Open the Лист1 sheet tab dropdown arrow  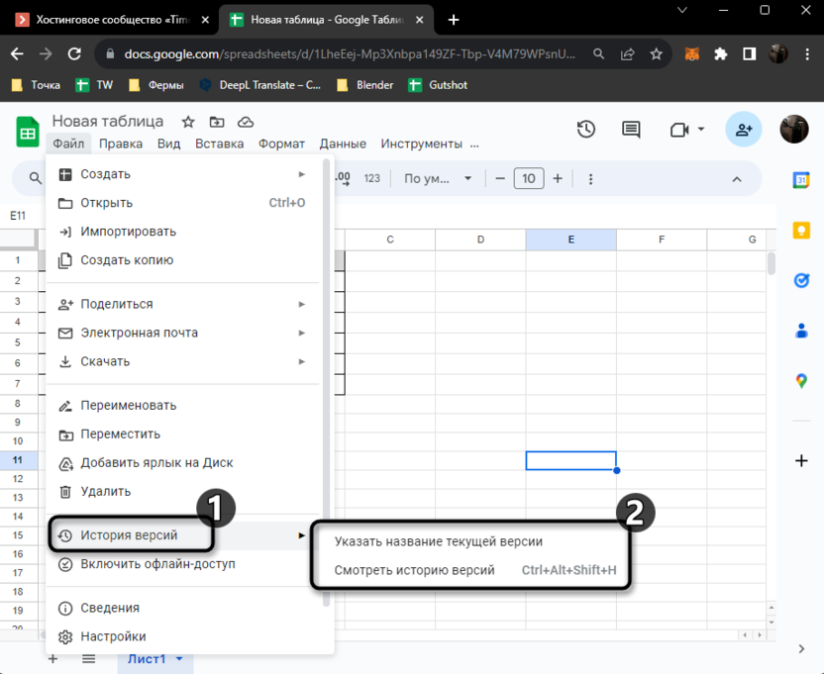point(179,659)
